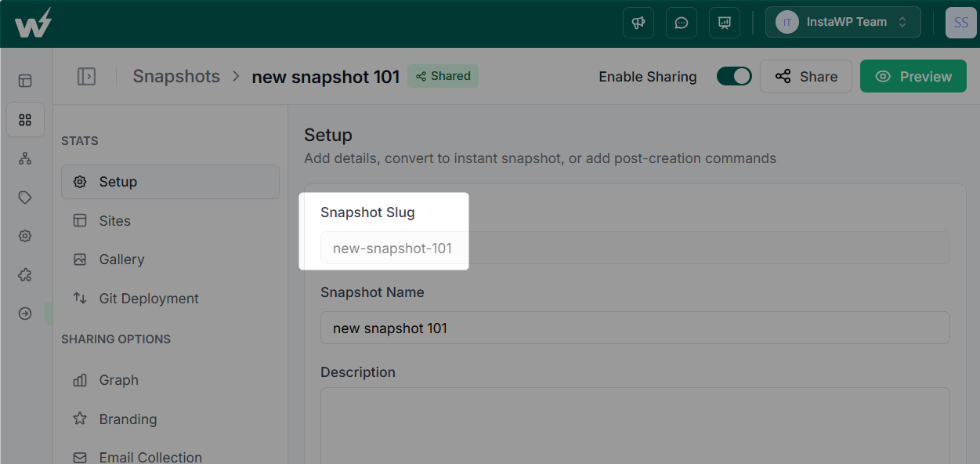Expand the circled arrow icon in left rail
The height and width of the screenshot is (464, 980).
point(25,314)
